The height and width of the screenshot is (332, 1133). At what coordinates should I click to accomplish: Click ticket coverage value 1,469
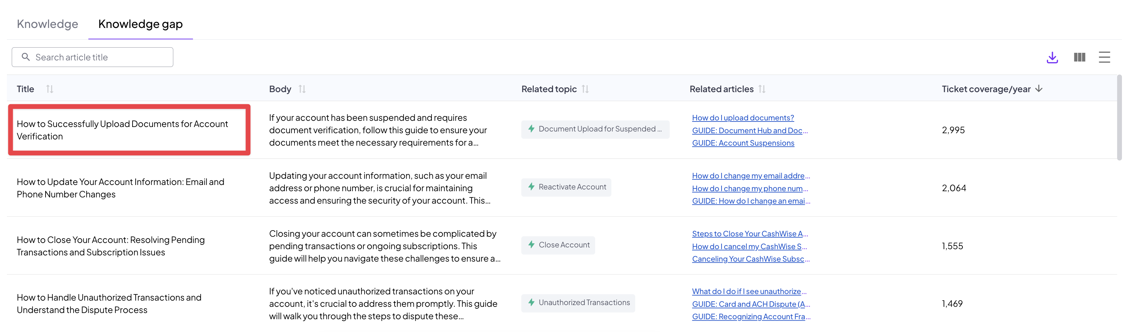pos(952,304)
